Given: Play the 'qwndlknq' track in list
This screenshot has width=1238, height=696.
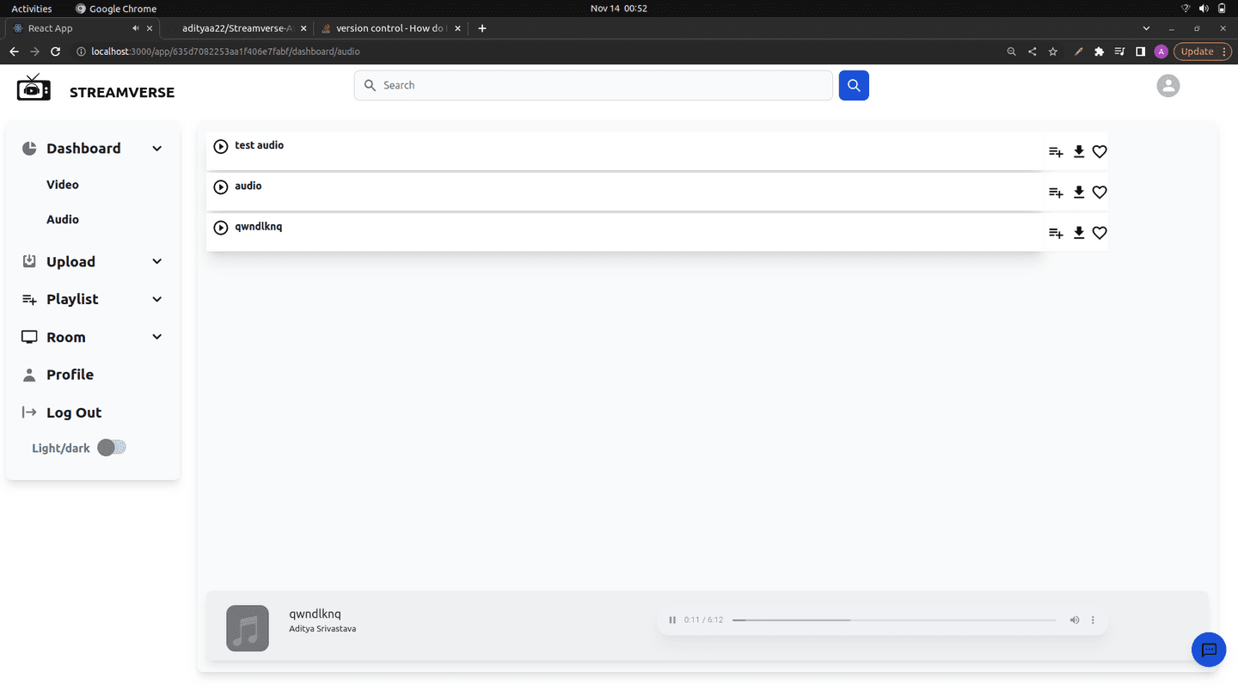Looking at the screenshot, I should 221,228.
